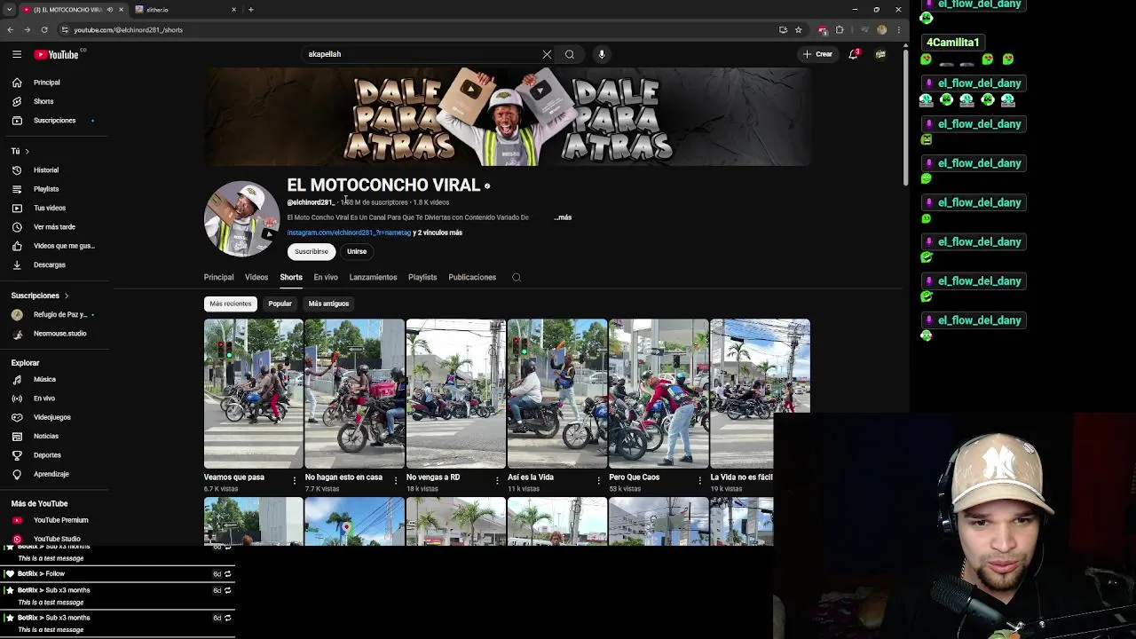Open options for Veamos que pasa short
The height and width of the screenshot is (639, 1136).
[x=295, y=480]
